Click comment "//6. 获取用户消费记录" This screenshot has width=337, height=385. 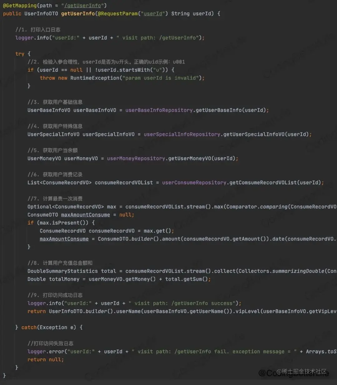point(55,175)
